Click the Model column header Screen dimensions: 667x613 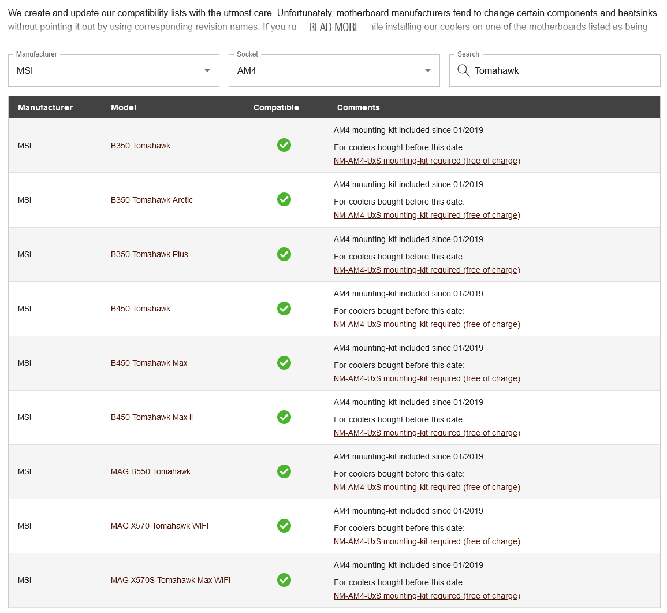click(x=124, y=107)
